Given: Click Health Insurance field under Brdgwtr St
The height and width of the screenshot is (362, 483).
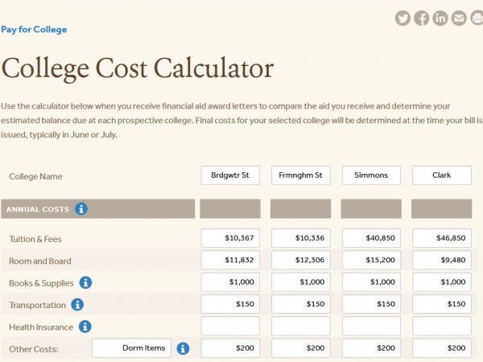Looking at the screenshot, I should [x=230, y=327].
